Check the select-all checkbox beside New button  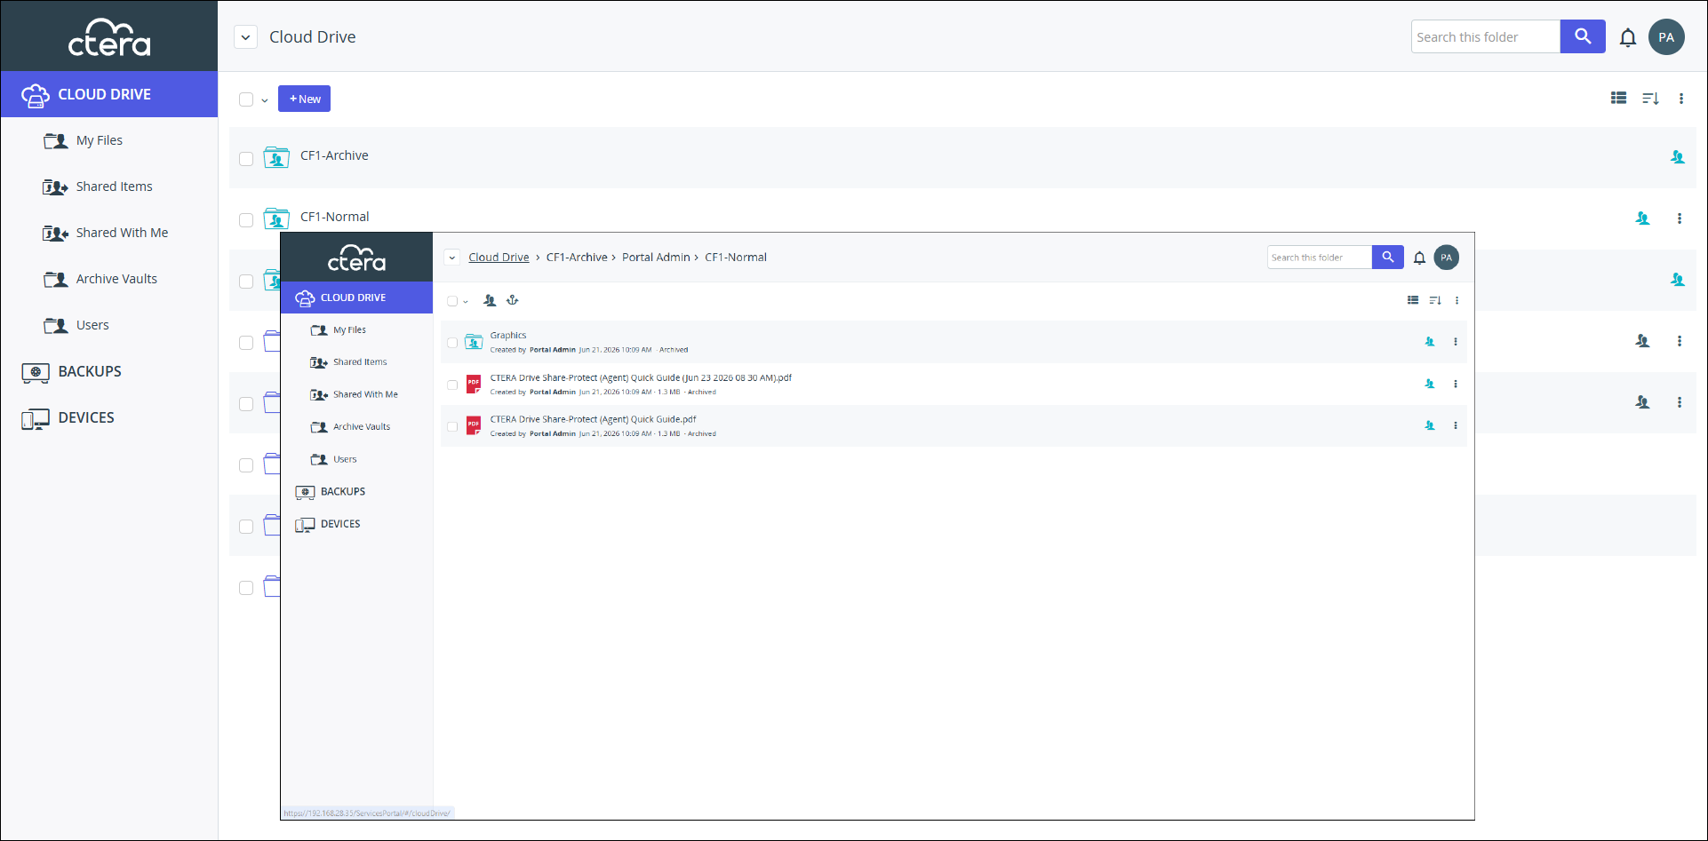[246, 99]
